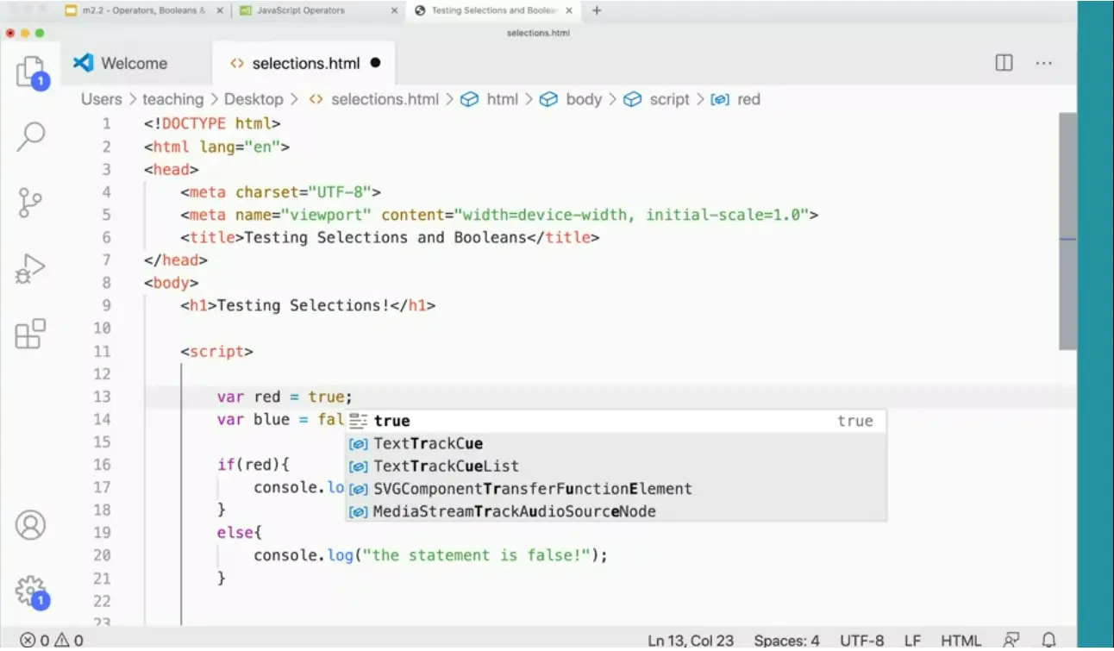The image size is (1114, 651).
Task: Click Ln 13, Col 23 in status bar
Action: [691, 640]
